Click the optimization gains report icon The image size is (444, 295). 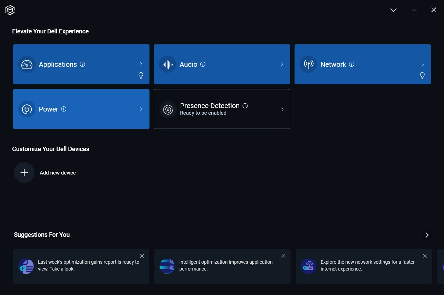[x=26, y=266]
